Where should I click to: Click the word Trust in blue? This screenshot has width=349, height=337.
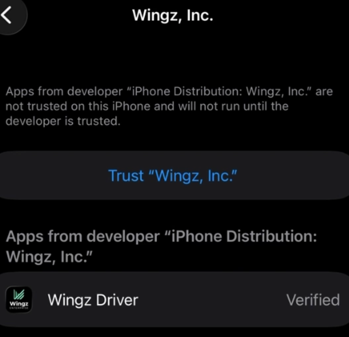(x=126, y=176)
